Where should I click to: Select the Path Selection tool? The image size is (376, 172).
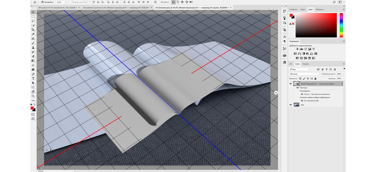(33, 83)
